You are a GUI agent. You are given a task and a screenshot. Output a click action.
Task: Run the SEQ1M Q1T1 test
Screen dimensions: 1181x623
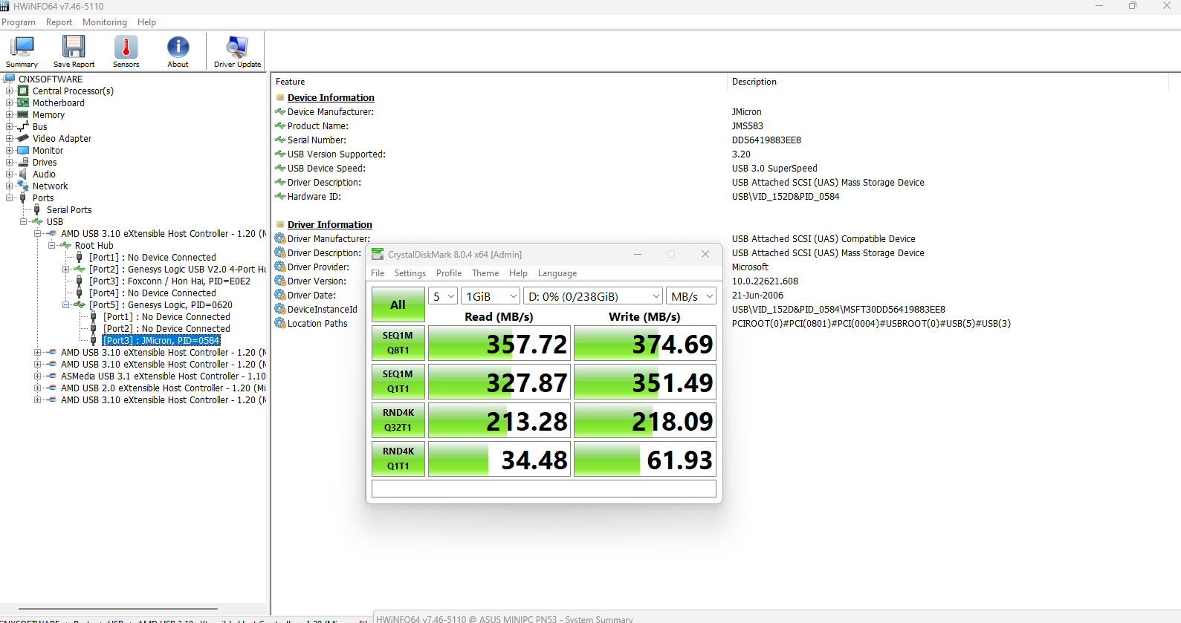[x=398, y=382]
